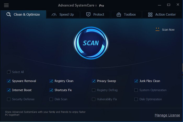Click the Action Center grid icon
The width and height of the screenshot is (183, 122).
[x=150, y=15]
